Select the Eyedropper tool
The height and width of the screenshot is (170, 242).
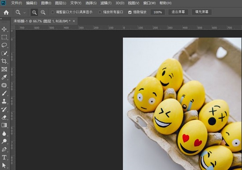[4, 77]
